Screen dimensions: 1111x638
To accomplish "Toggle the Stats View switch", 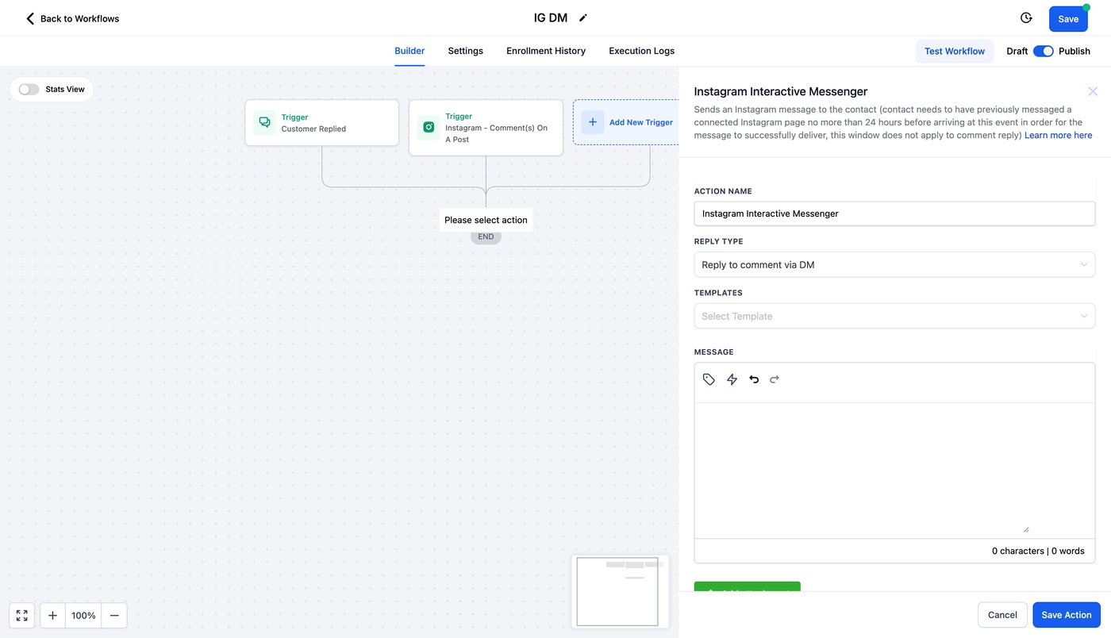I will click(29, 89).
